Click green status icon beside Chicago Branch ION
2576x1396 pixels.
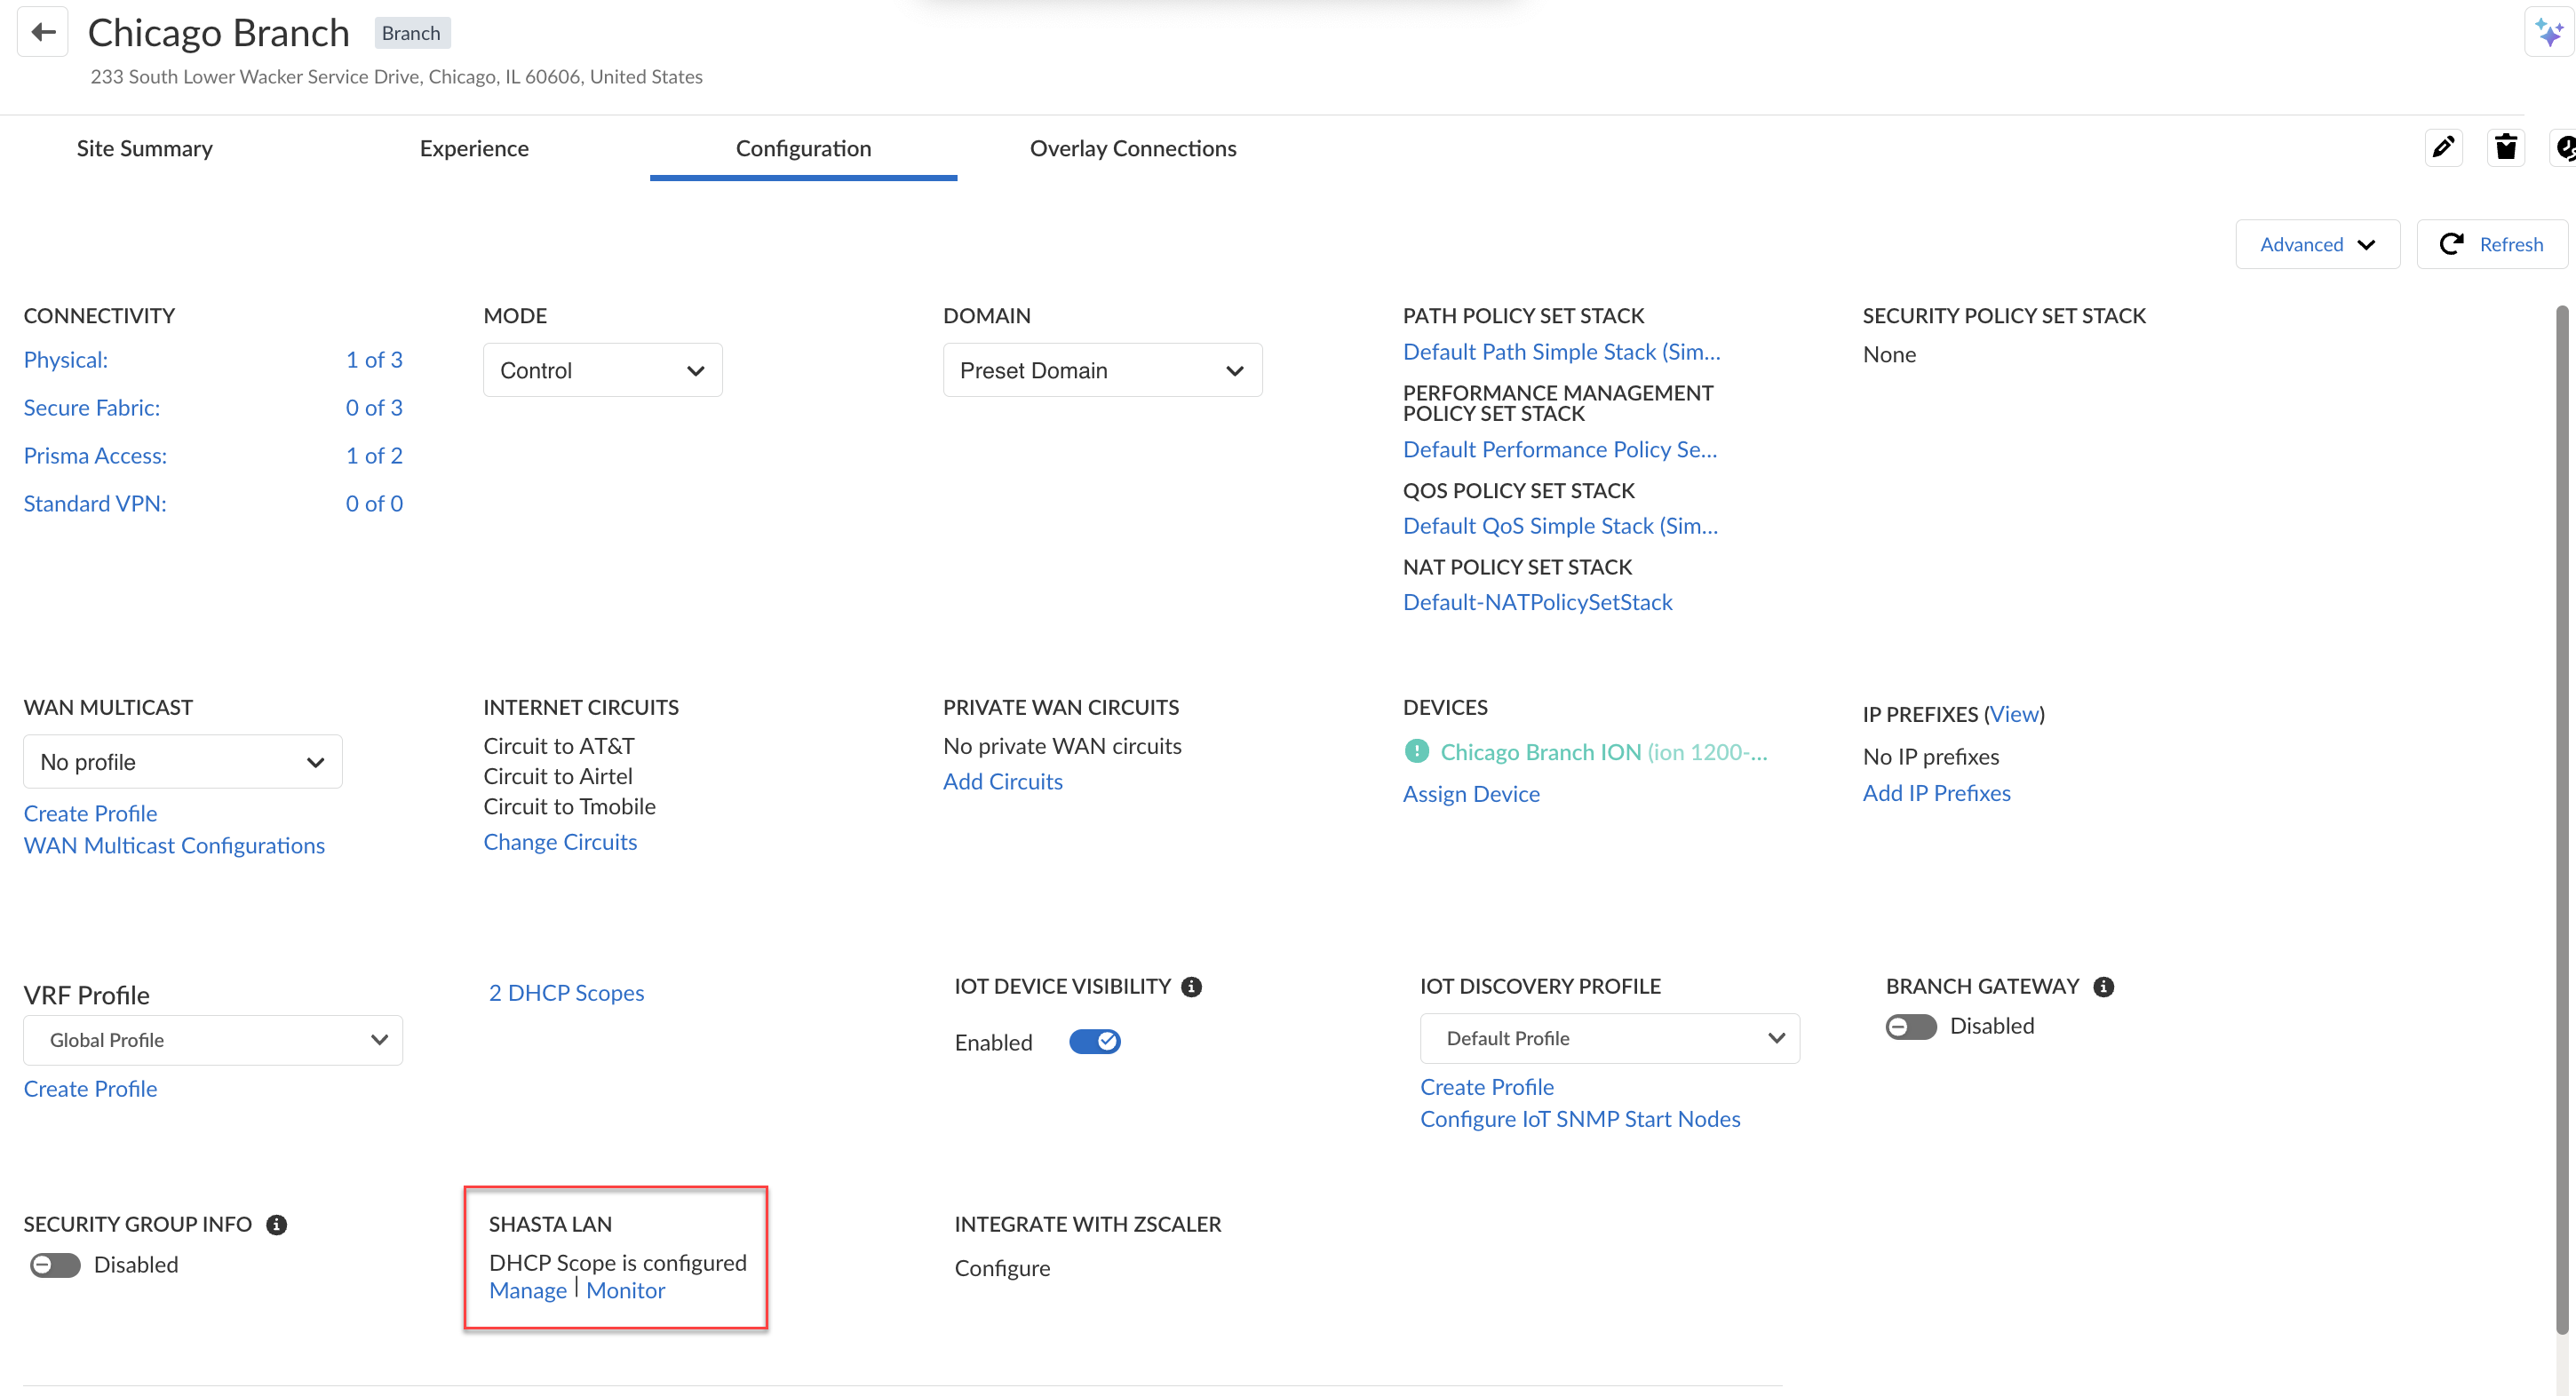[x=1417, y=751]
